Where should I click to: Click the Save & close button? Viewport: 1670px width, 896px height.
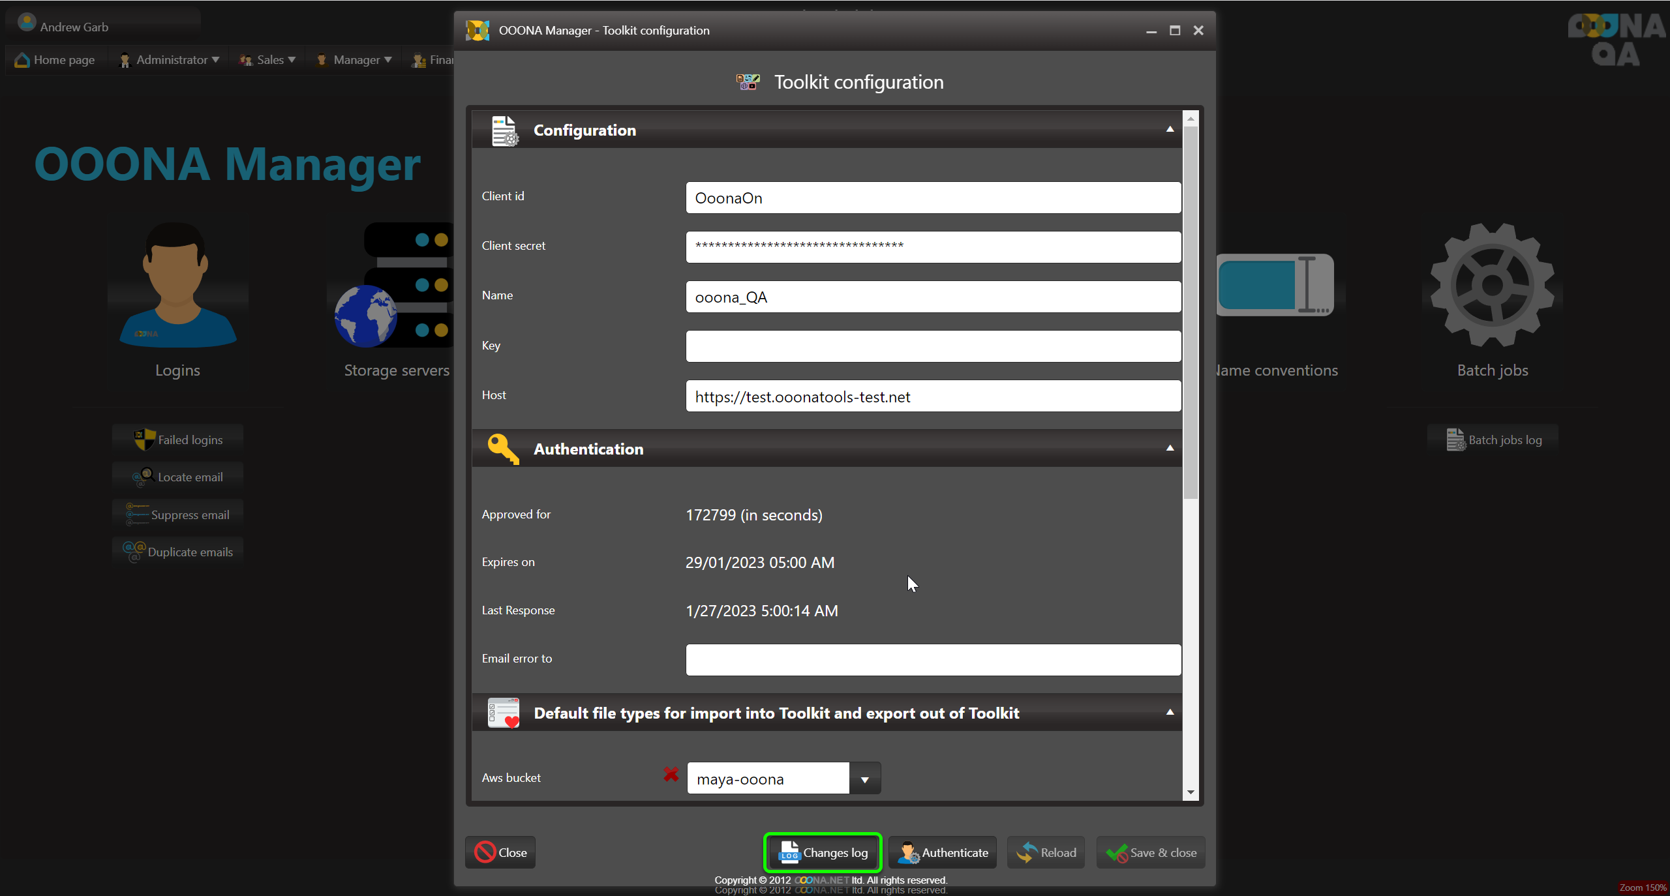1151,852
